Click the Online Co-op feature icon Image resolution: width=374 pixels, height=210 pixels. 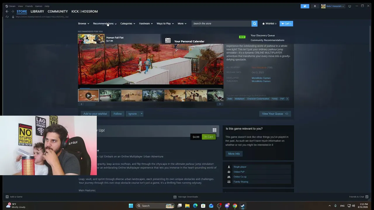click(x=229, y=177)
